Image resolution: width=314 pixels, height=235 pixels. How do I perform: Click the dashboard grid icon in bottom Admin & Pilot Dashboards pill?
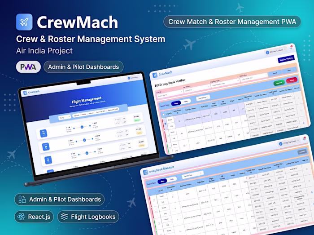click(22, 200)
